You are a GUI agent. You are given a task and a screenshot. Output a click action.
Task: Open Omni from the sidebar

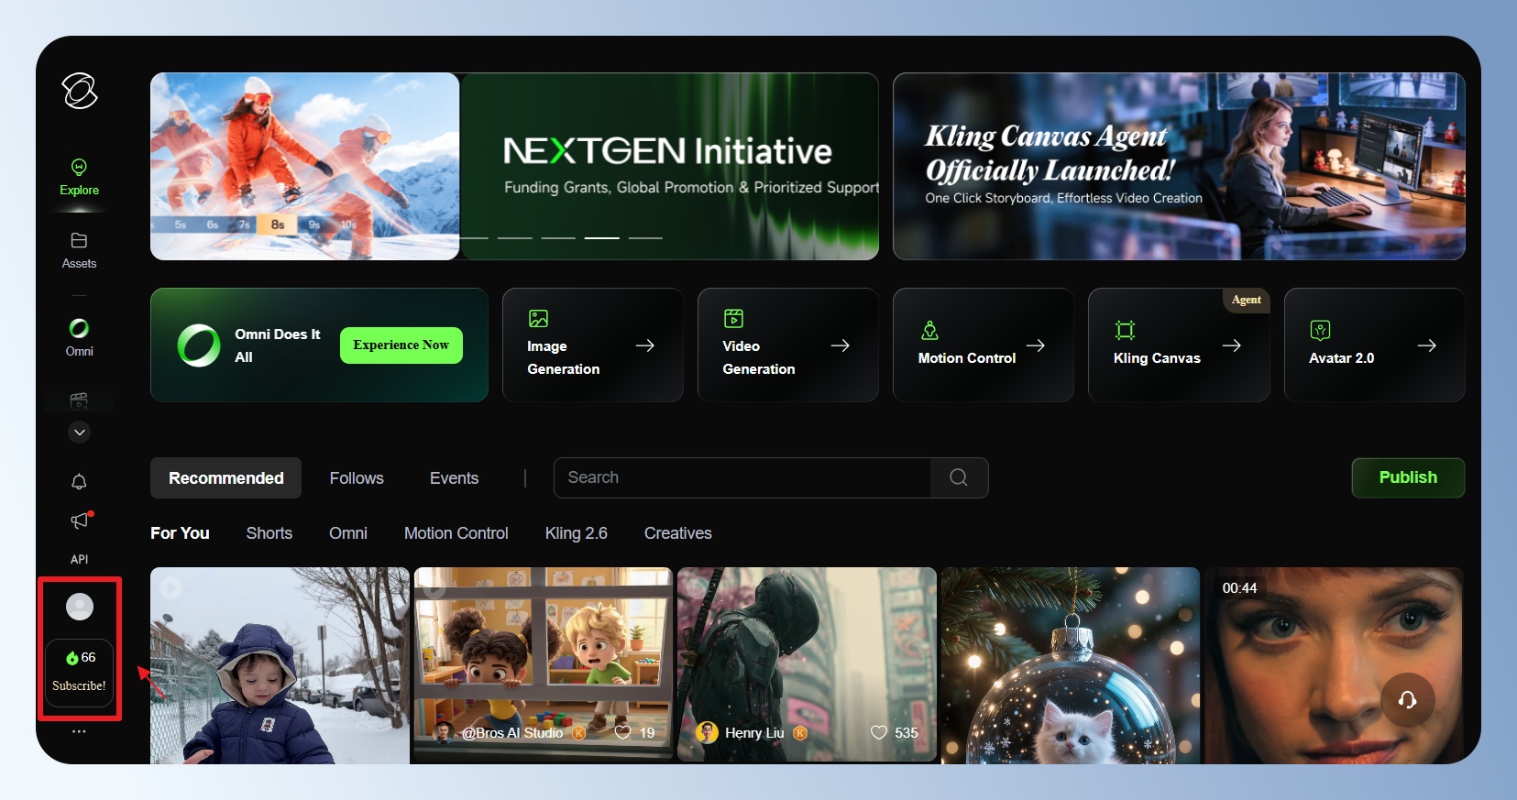pyautogui.click(x=79, y=337)
